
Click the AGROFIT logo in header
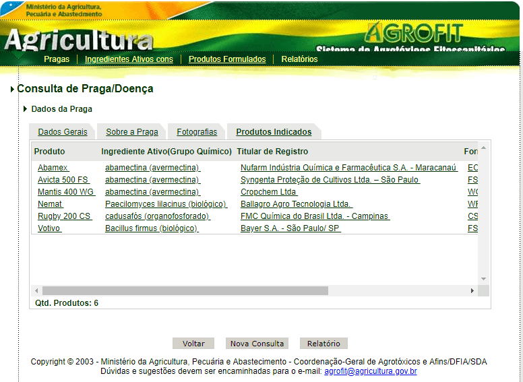point(414,32)
